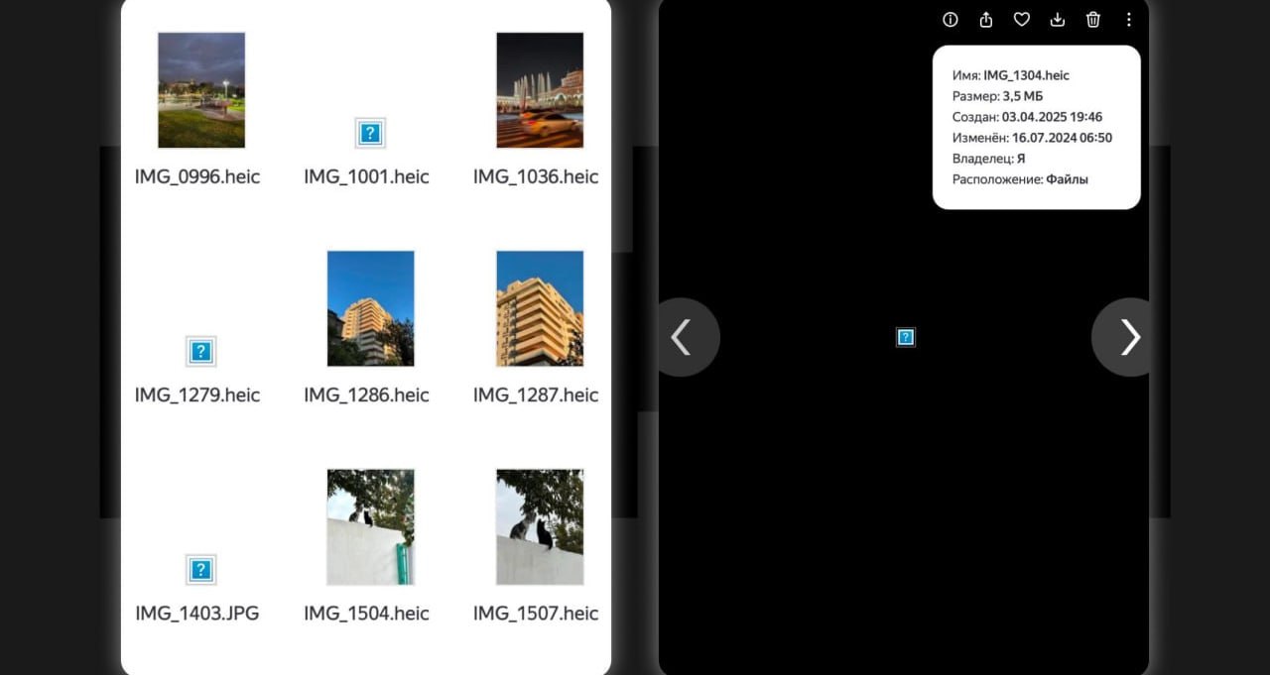Open IMG_1504.heic cat thumbnail
Viewport: 1270px width, 675px height.
371,526
